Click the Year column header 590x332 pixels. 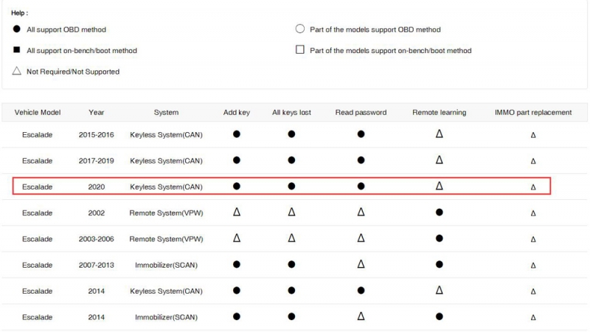coord(97,112)
